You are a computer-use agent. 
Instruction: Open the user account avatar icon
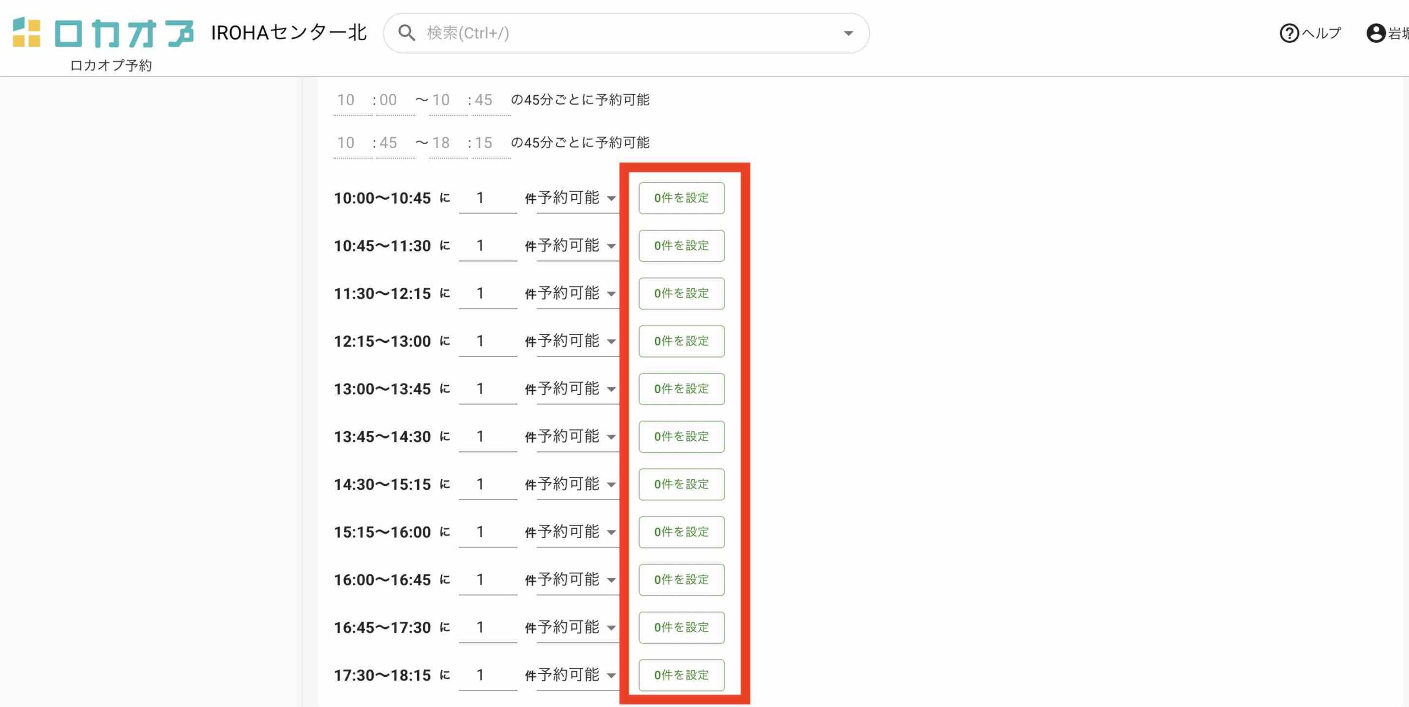click(x=1375, y=33)
